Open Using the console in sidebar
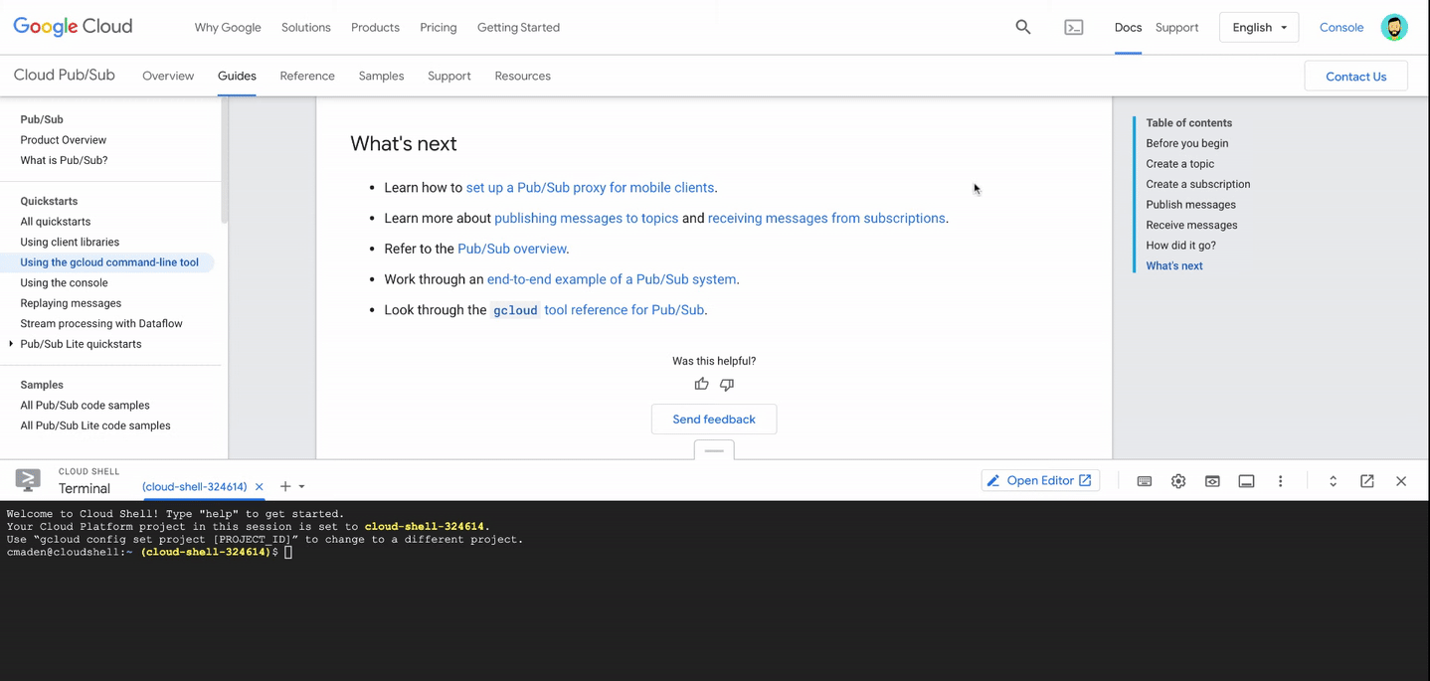The width and height of the screenshot is (1430, 681). pyautogui.click(x=64, y=282)
